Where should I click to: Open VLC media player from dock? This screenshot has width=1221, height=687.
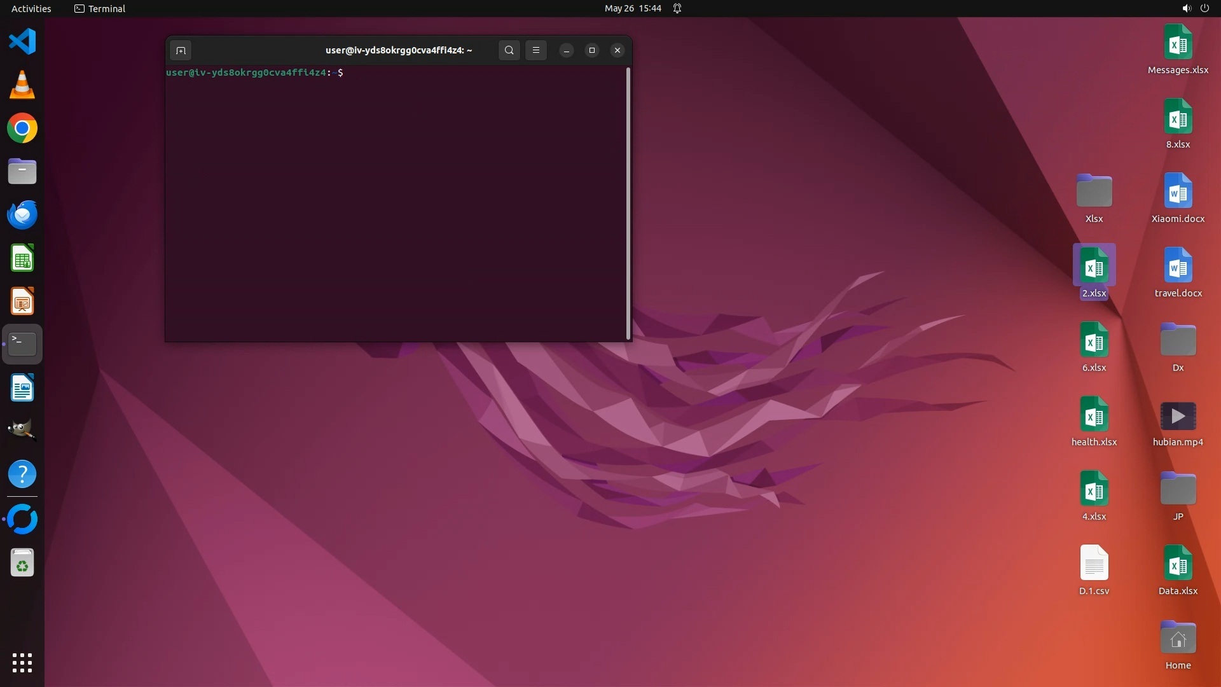tap(22, 85)
